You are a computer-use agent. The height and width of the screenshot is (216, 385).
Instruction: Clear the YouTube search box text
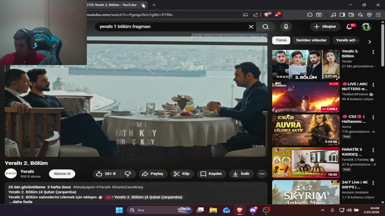[251, 27]
